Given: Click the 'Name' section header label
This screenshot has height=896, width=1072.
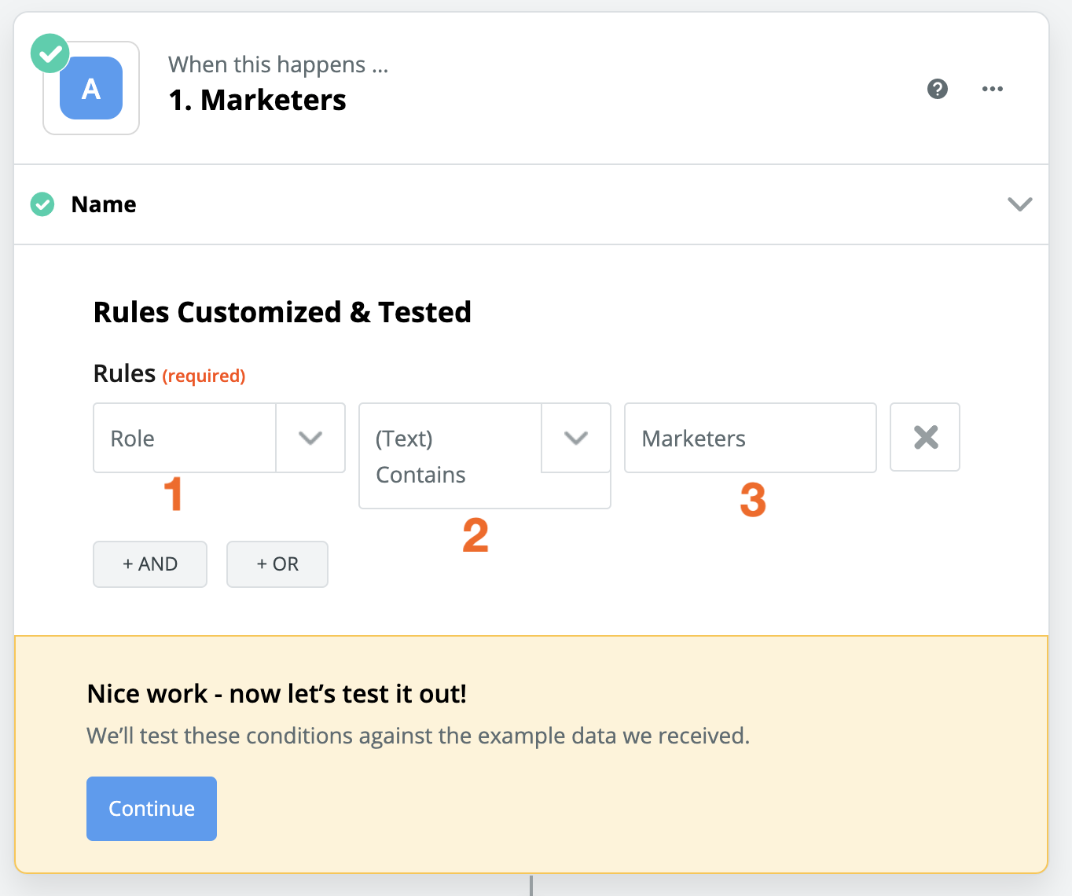Looking at the screenshot, I should (104, 204).
